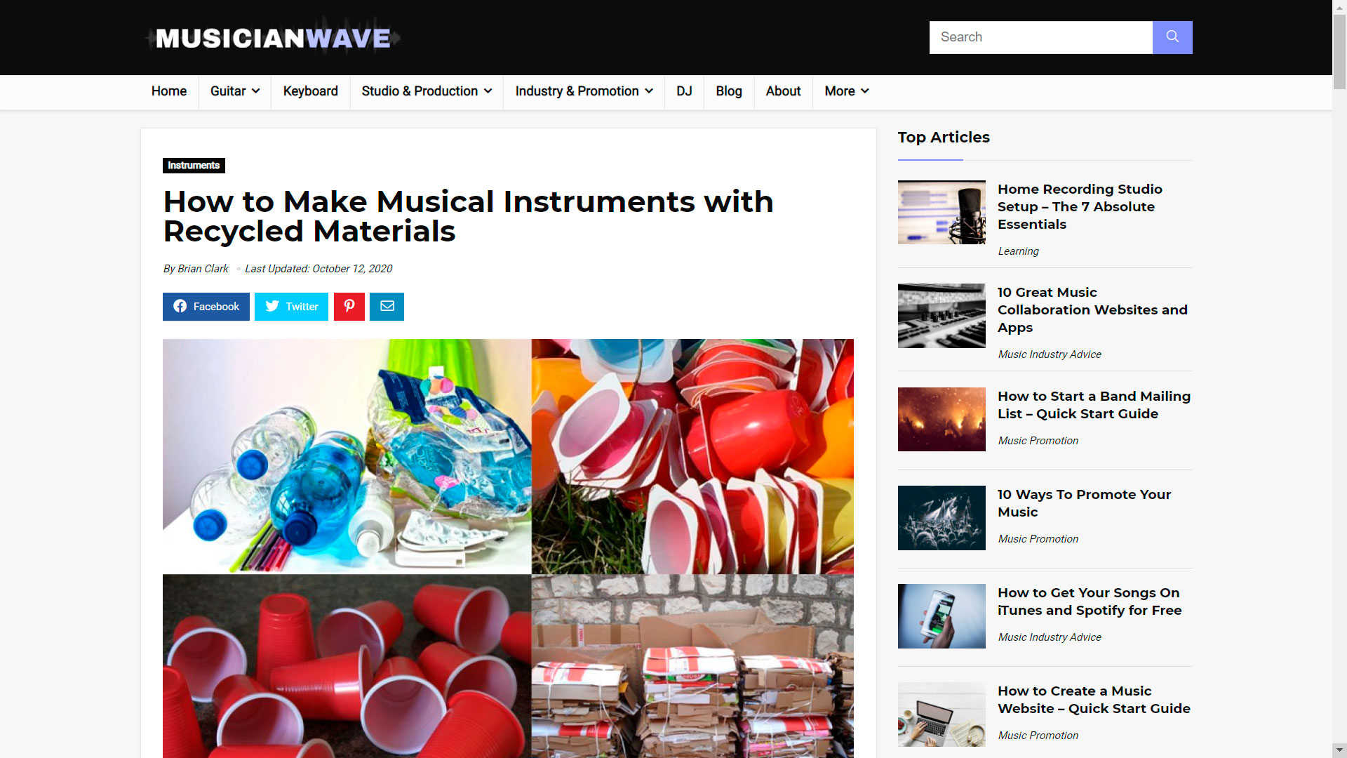Screen dimensions: 1347x758
Task: Click the MusicianWave logo
Action: coord(273,38)
